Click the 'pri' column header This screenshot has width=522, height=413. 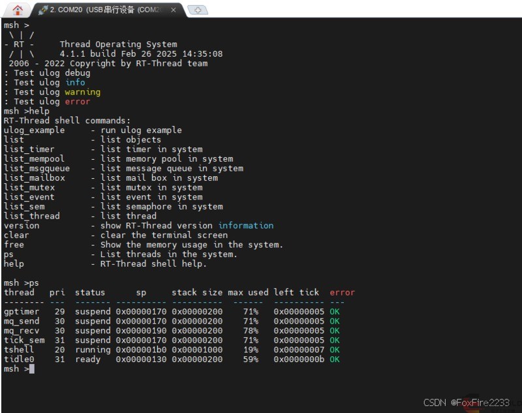pyautogui.click(x=57, y=292)
